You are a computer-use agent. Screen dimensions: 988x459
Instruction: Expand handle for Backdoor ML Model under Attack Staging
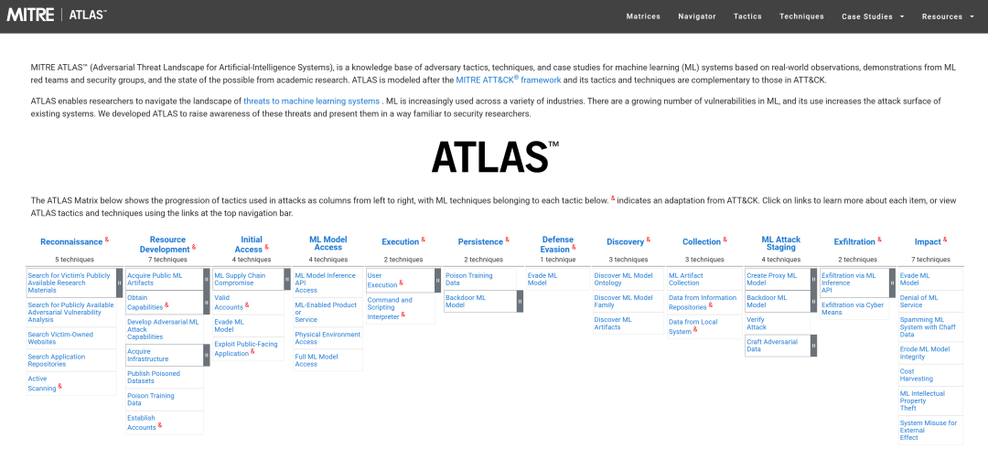813,302
